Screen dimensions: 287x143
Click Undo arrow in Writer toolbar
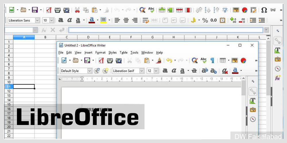(x=169, y=60)
